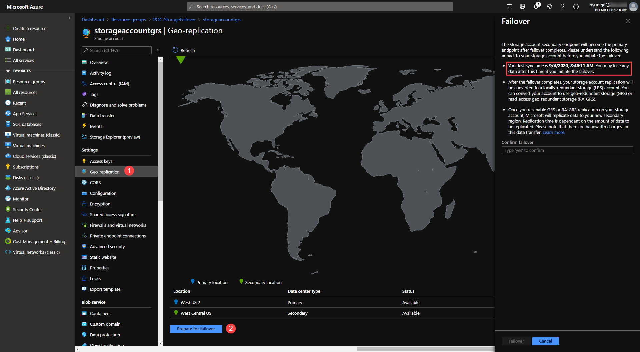
Task: Close the Failover panel
Action: [x=628, y=21]
